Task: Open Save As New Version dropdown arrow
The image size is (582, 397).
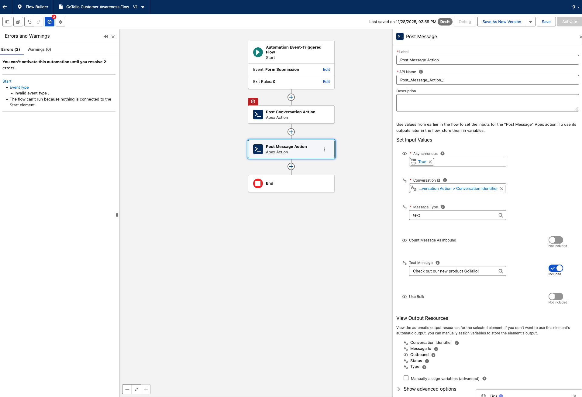Action: pos(530,22)
